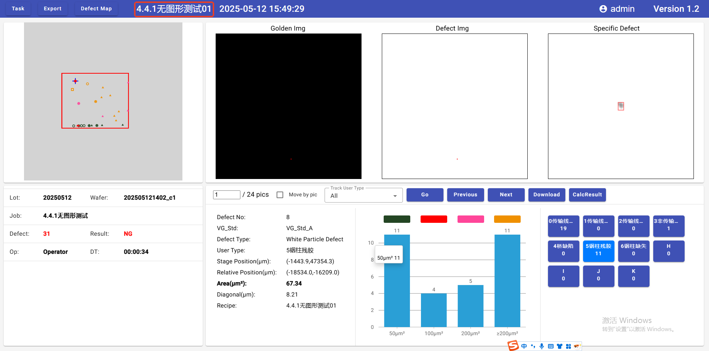709x351 pixels.
Task: Click the orange legend color swatch
Action: pyautogui.click(x=507, y=219)
